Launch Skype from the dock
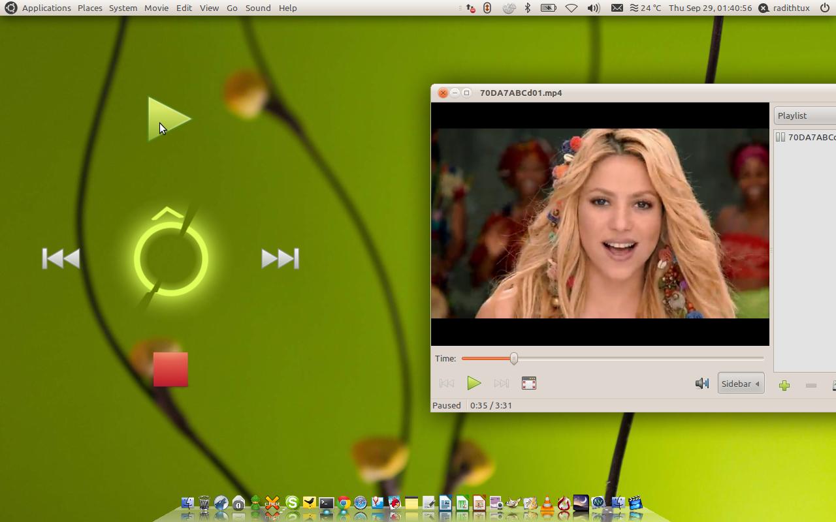Viewport: 836px width, 522px height. (292, 503)
